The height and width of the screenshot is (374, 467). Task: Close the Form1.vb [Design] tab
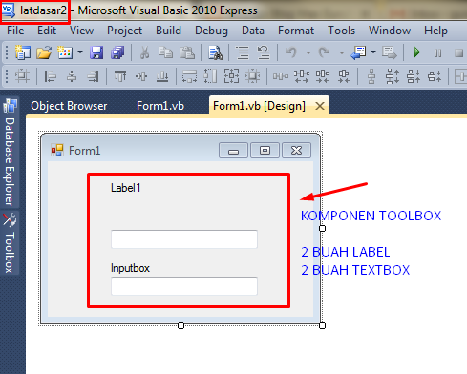click(x=320, y=106)
